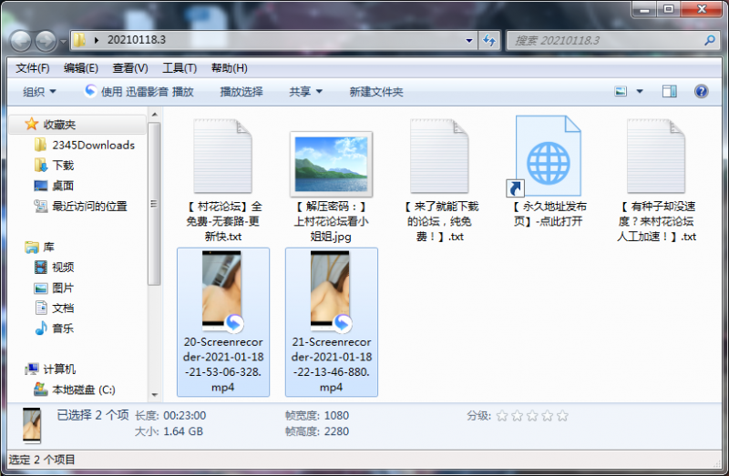Set rating by clicking the fifth star
Image resolution: width=729 pixels, height=476 pixels.
pyautogui.click(x=562, y=416)
